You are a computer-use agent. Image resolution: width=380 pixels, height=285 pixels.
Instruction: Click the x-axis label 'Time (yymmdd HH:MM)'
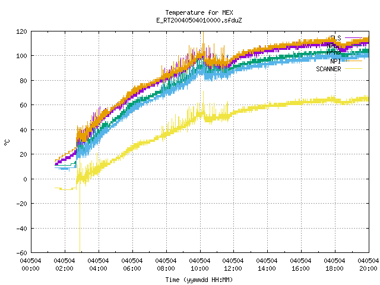coord(199,280)
